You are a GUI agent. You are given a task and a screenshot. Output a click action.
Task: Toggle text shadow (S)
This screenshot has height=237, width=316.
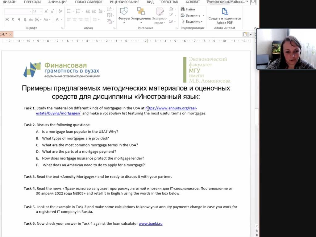(x=25, y=19)
